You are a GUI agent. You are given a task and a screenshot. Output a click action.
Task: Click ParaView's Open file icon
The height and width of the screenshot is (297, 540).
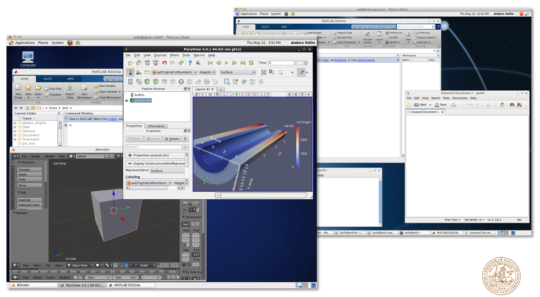tap(130, 63)
